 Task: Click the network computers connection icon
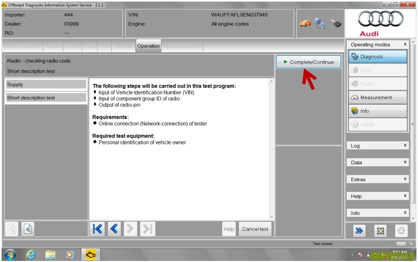(x=320, y=23)
